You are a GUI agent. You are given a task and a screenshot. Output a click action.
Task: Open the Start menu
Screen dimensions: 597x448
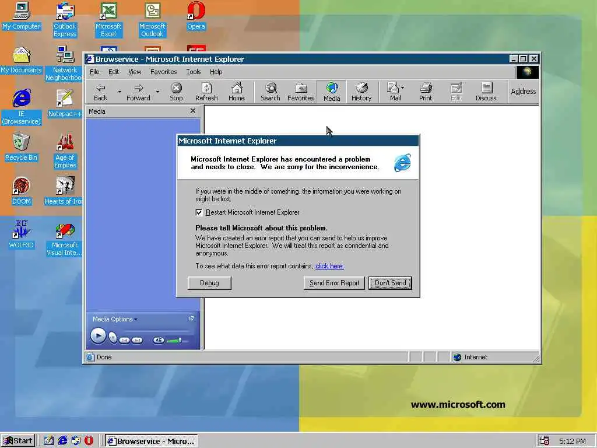tap(18, 441)
